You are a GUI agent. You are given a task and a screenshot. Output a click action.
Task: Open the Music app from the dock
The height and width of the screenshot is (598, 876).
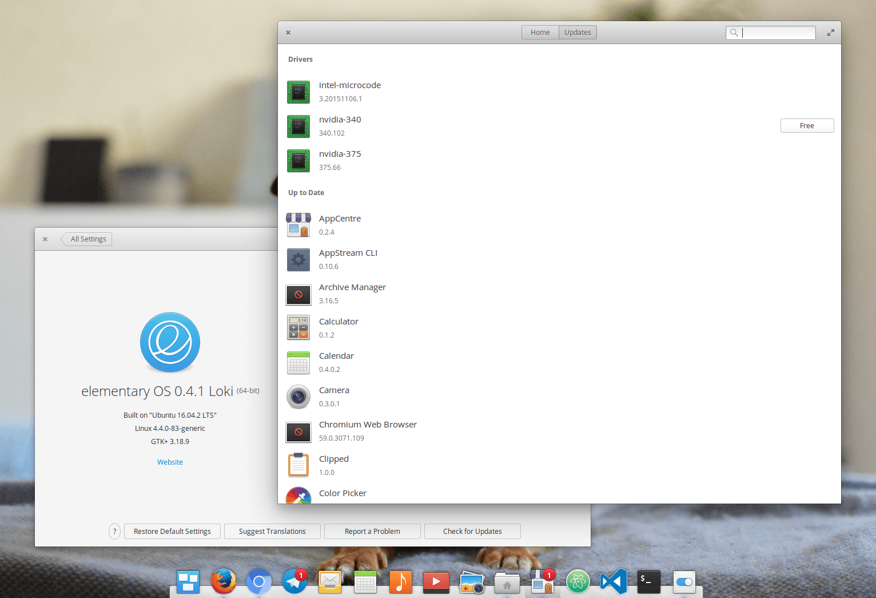click(401, 582)
